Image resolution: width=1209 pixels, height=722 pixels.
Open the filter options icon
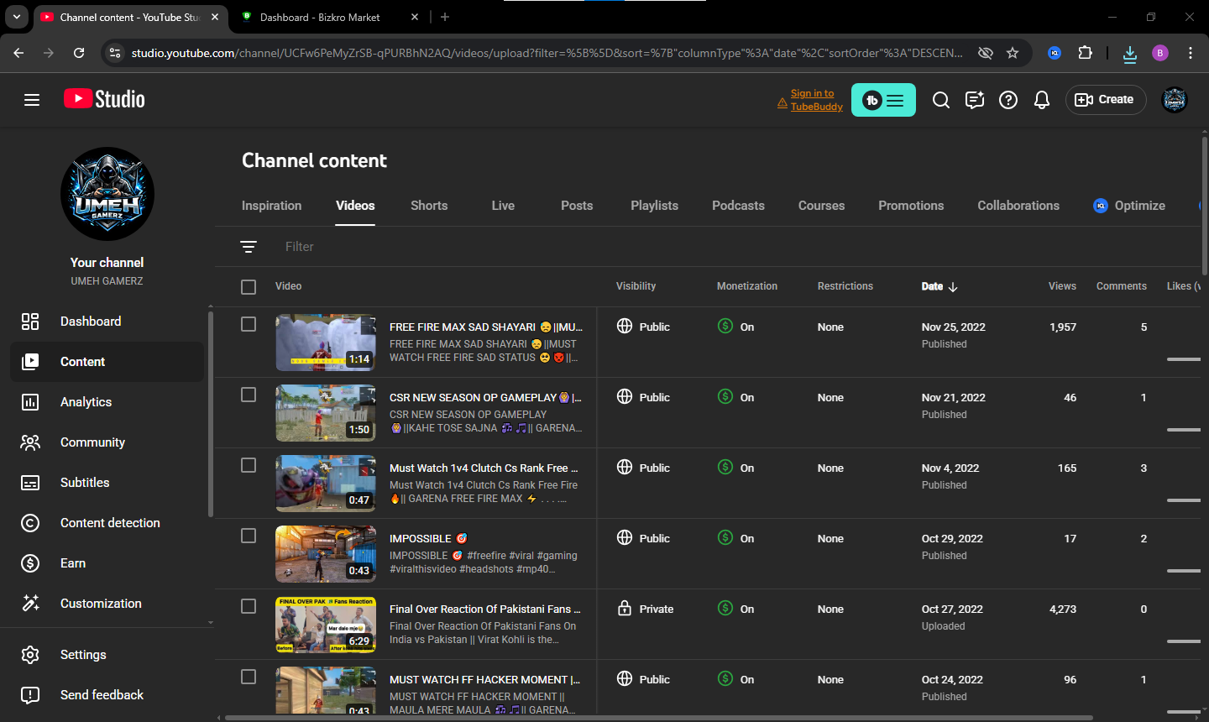tap(249, 247)
